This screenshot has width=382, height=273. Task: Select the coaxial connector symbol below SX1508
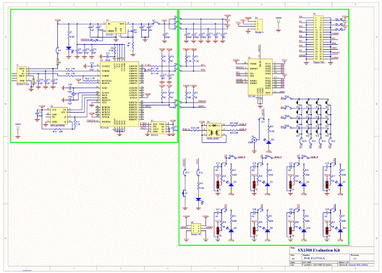pos(254,140)
